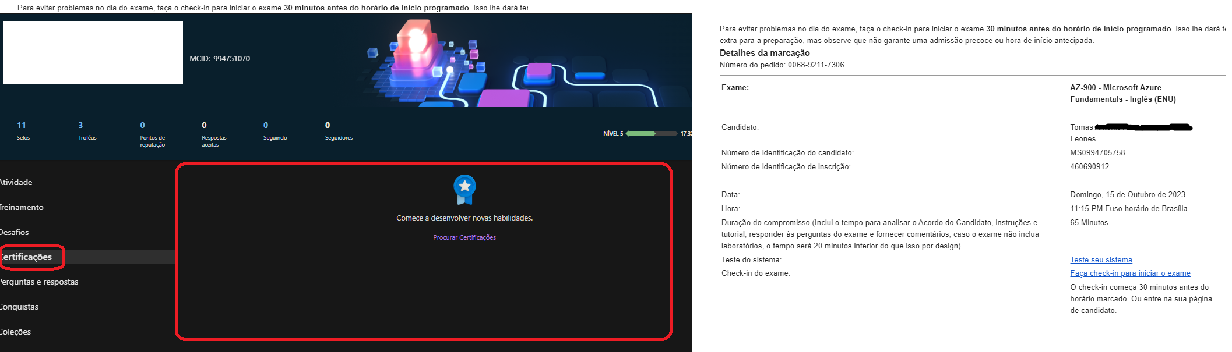Open Perguntas e respostas section
The image size is (1232, 352).
(x=39, y=282)
